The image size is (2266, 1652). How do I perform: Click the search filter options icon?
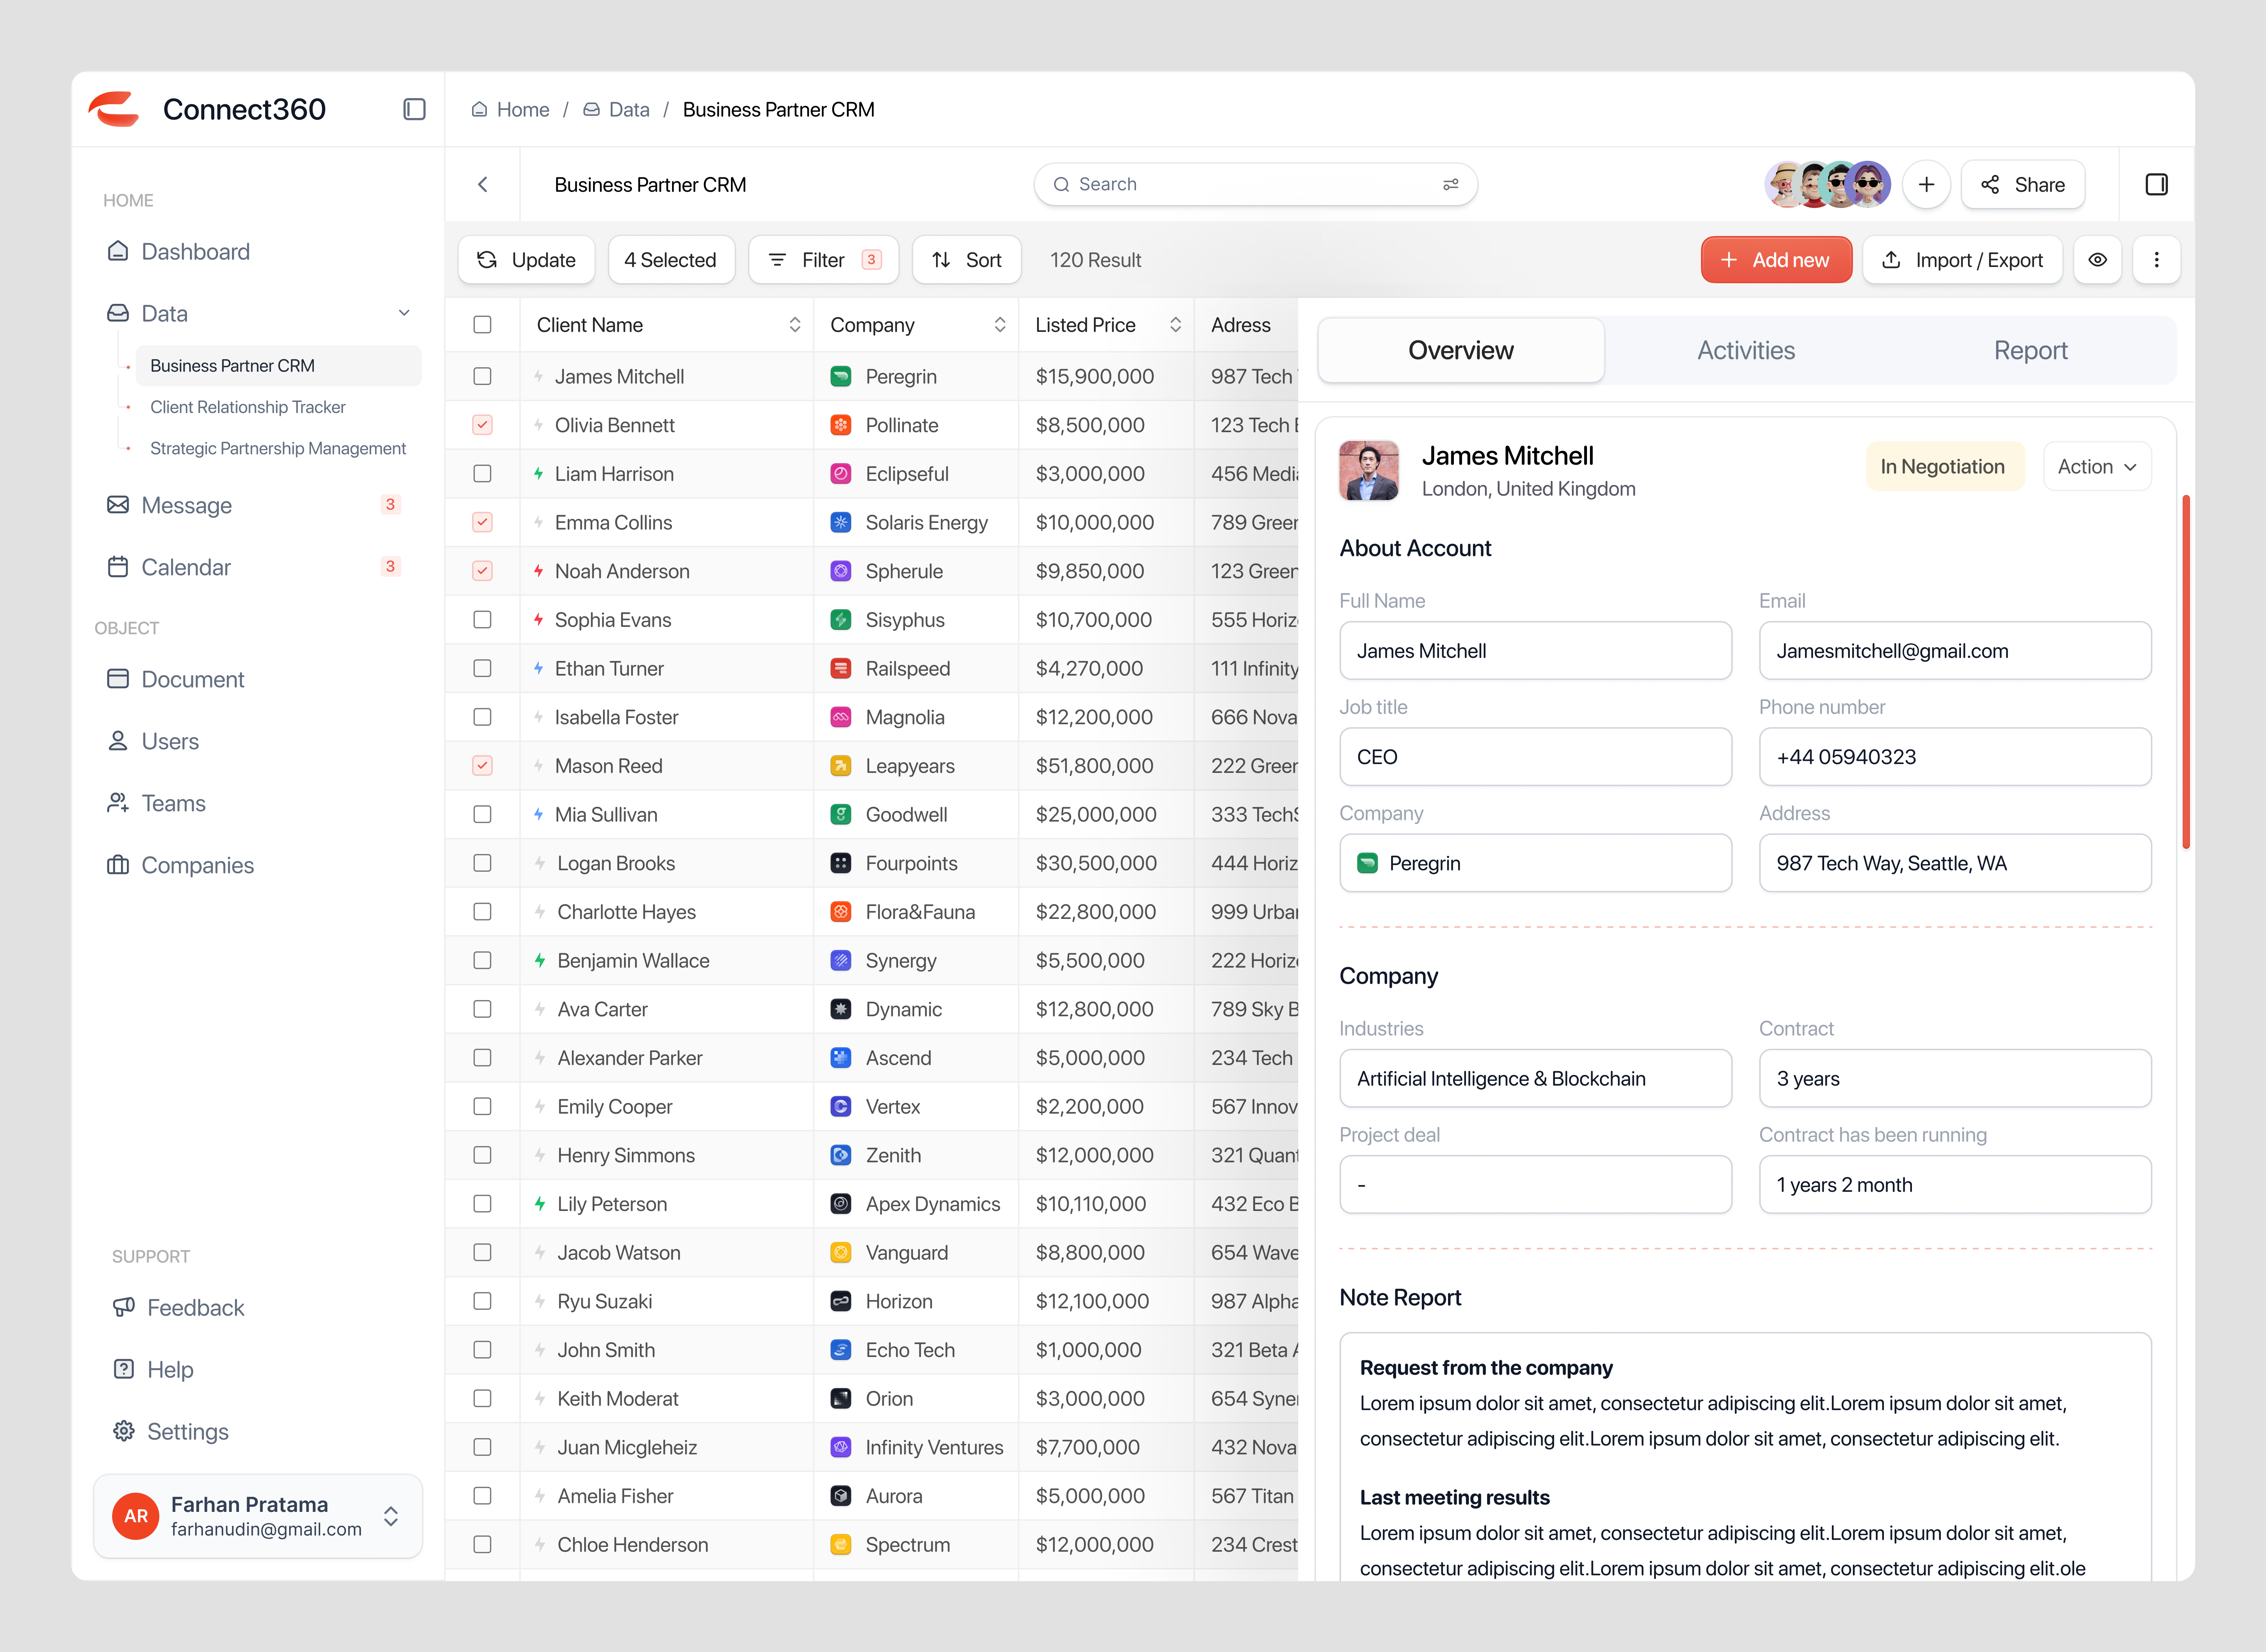[1450, 184]
